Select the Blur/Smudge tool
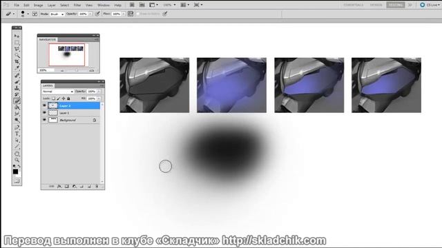 pos(17,114)
